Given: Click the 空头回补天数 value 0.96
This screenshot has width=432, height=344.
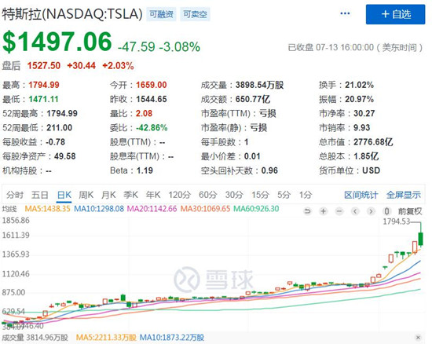Looking at the screenshot, I should coord(269,170).
